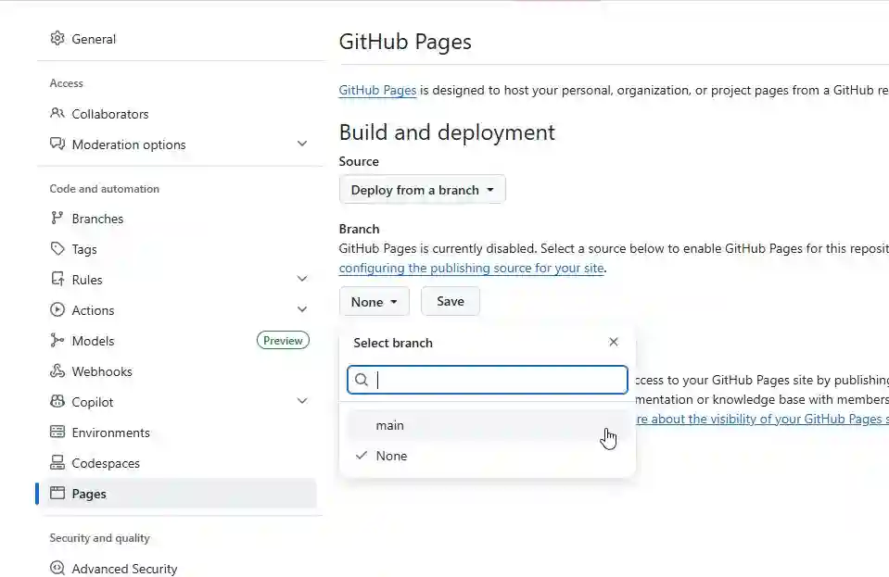Screen dimensions: 889x577
Task: Open Collaborators settings
Action: point(110,114)
